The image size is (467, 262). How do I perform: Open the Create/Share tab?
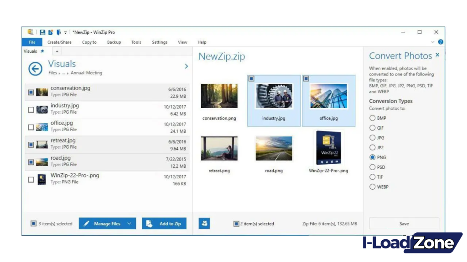point(59,42)
